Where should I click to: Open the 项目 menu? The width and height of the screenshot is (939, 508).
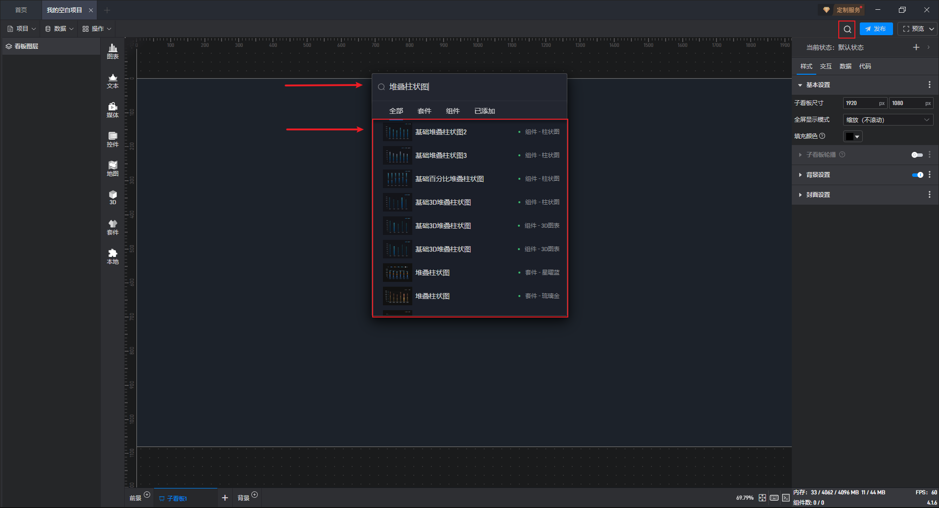22,29
